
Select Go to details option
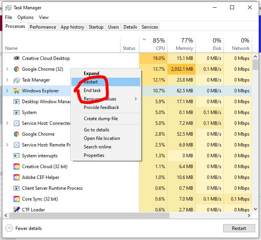(x=106, y=130)
